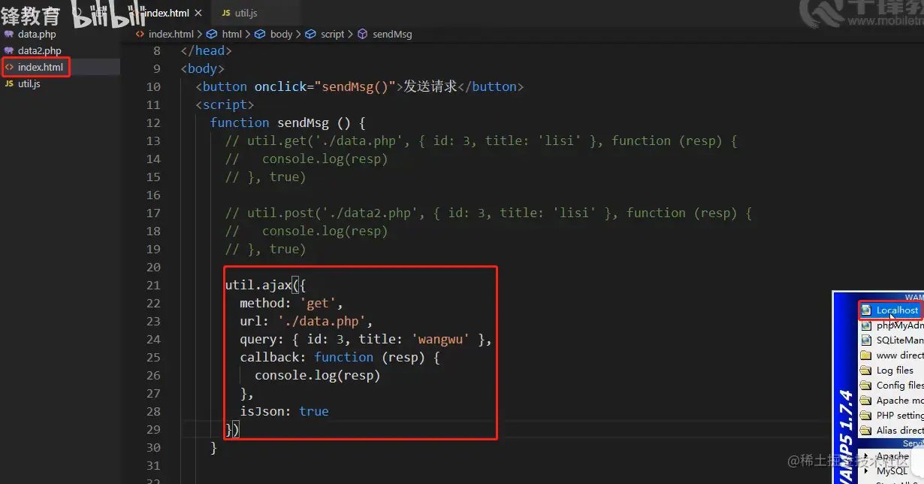
Task: Select index.html in the explorer list
Action: tap(41, 68)
